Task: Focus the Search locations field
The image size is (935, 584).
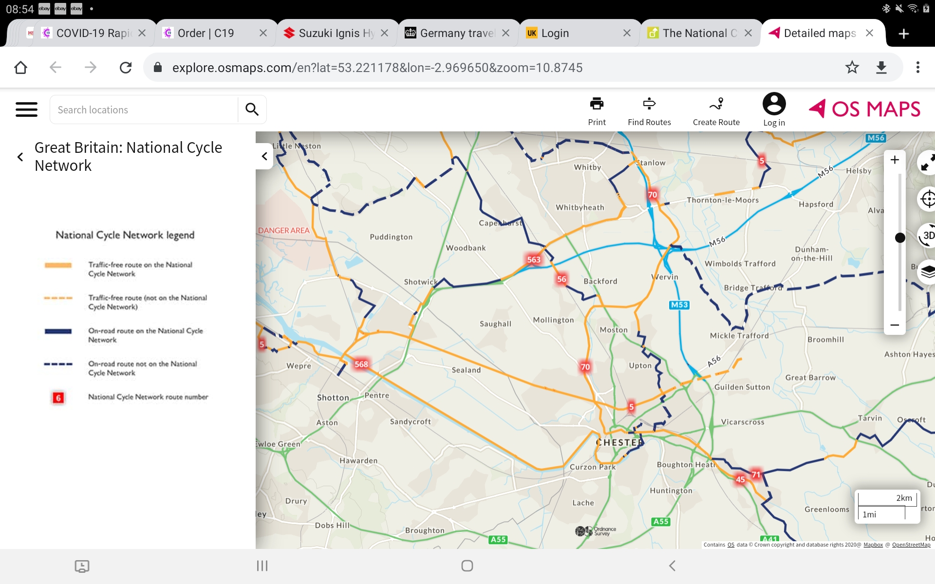Action: click(x=144, y=109)
